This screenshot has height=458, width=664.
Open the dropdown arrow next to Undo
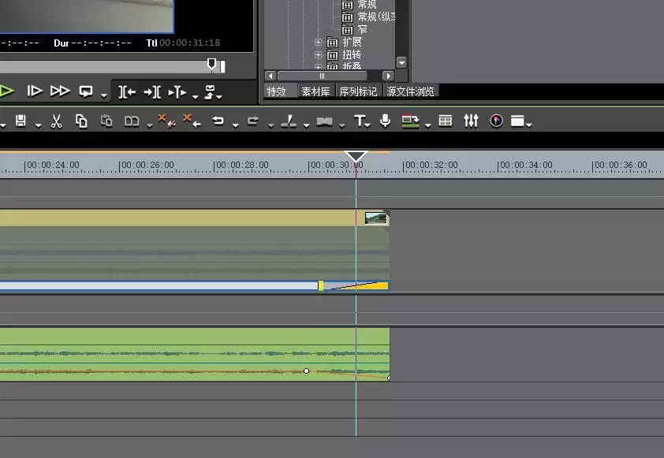[x=236, y=125]
